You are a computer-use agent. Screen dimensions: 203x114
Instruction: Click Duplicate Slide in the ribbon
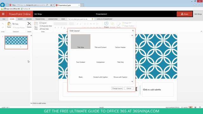click(46, 26)
